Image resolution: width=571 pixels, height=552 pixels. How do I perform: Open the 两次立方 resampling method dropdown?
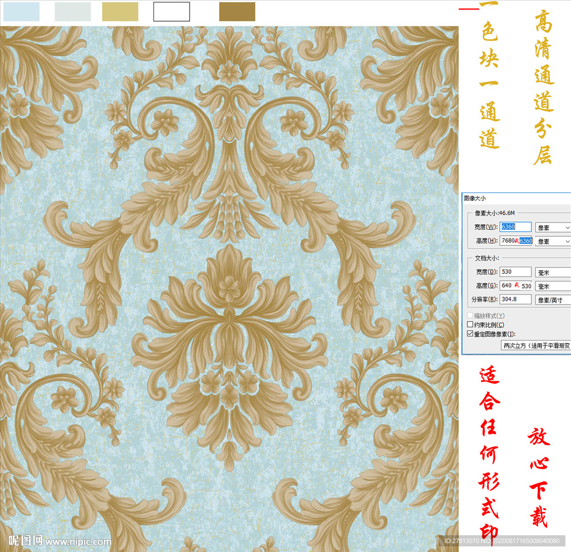[x=536, y=345]
